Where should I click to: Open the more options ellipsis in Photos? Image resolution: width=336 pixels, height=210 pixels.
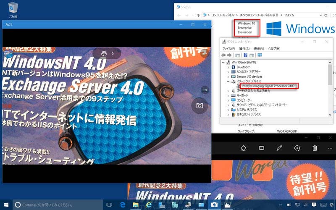point(330,148)
